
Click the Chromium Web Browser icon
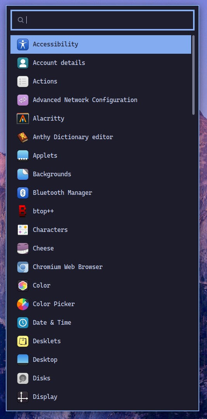point(23,267)
